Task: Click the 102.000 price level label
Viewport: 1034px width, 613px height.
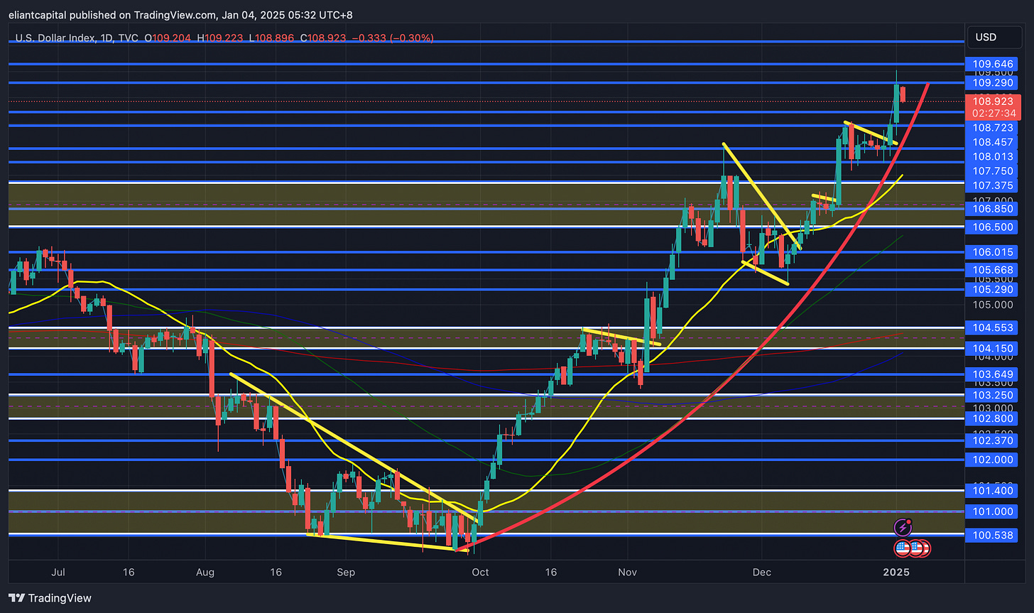Action: coord(992,460)
